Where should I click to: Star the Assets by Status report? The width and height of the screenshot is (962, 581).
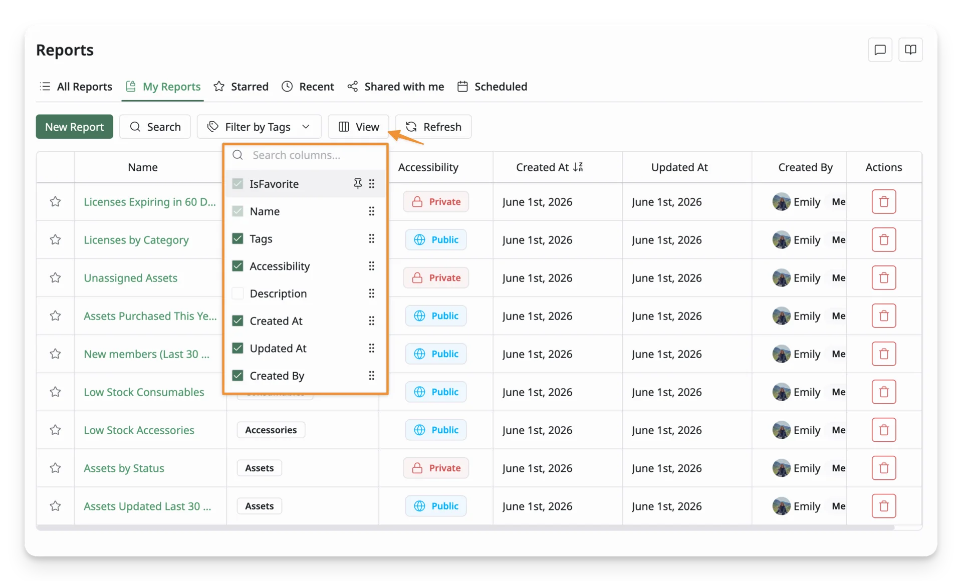point(55,468)
